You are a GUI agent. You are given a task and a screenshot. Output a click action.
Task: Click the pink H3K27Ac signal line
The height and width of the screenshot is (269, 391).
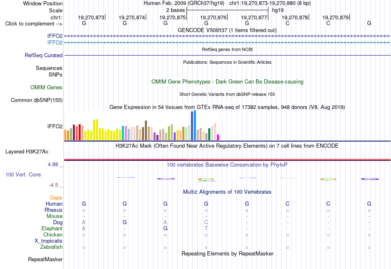227,160
